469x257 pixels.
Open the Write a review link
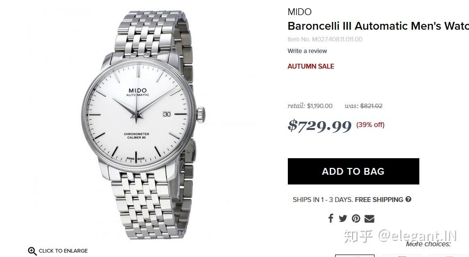tap(307, 51)
